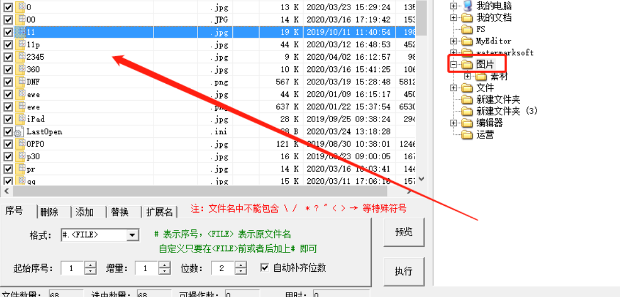Click the file icon for DNF.png

20,82
